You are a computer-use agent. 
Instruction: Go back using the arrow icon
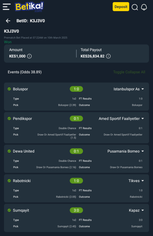pos(8,21)
